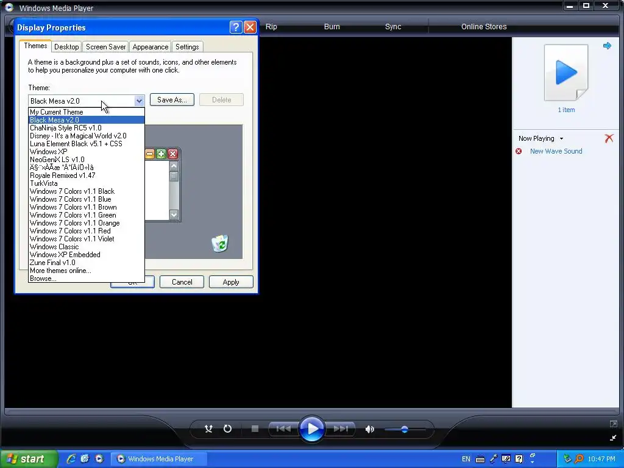
Task: Click the help question mark in Display Properties
Action: pos(236,27)
